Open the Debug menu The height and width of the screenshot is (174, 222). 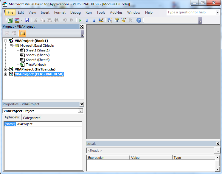(75, 12)
